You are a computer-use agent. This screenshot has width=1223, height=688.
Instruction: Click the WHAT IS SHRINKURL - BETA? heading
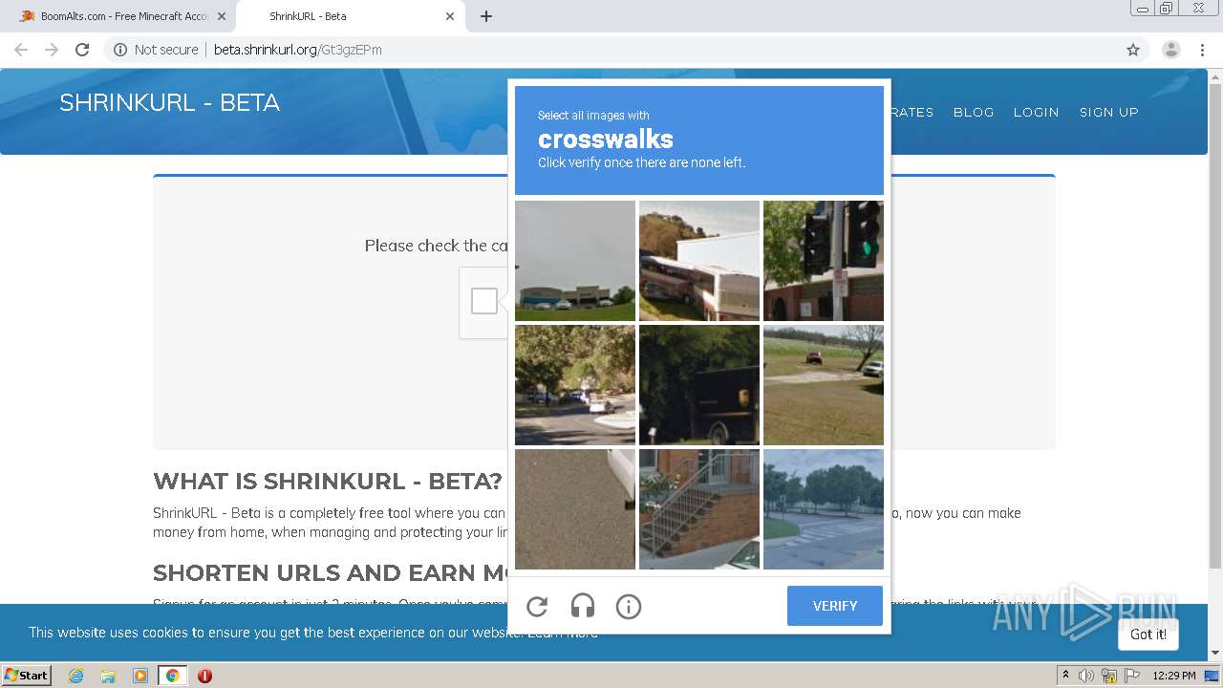328,481
